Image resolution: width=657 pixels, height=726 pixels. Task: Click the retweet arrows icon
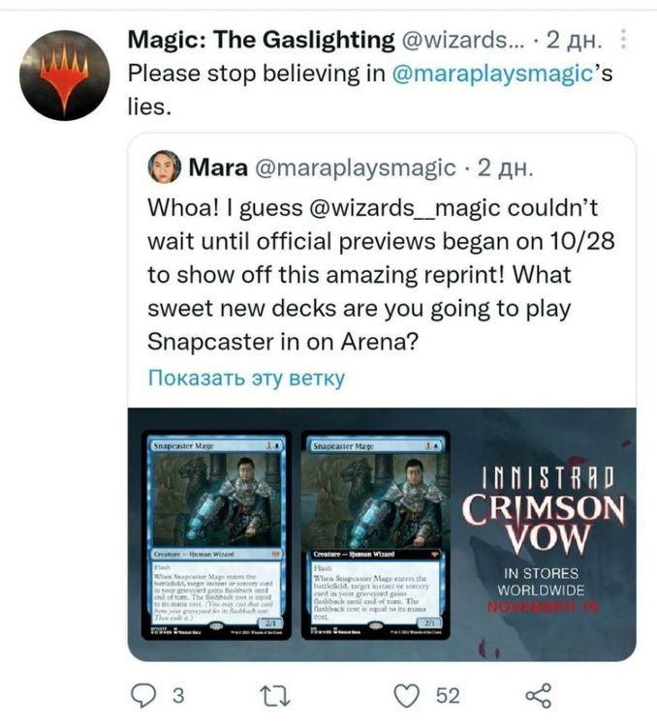coord(275,696)
